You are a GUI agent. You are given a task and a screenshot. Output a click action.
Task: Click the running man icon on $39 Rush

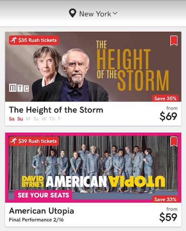pyautogui.click(x=14, y=141)
